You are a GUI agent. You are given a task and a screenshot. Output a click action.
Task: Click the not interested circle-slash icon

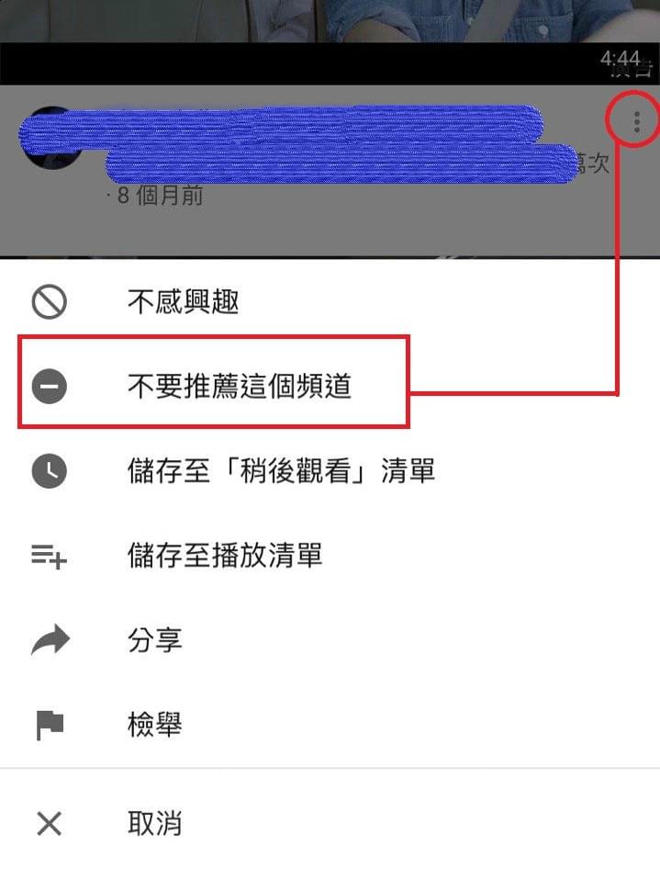click(x=50, y=302)
